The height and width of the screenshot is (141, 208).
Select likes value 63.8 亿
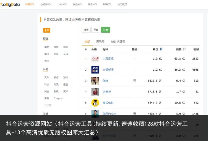coord(180,59)
